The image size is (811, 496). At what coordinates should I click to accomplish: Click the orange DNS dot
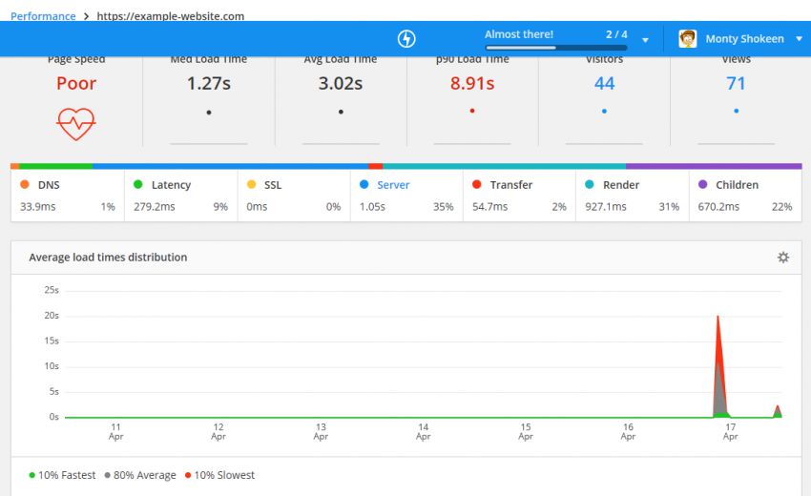24,184
